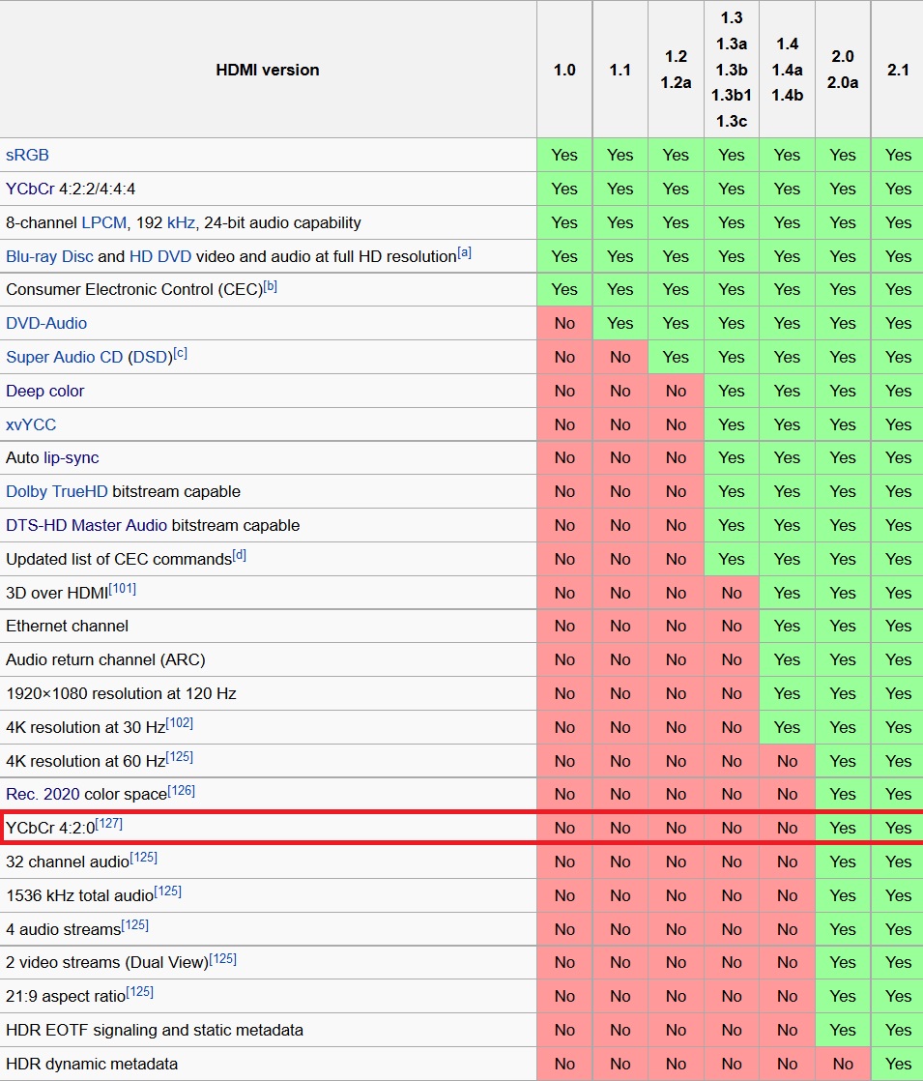This screenshot has height=1081, width=923.
Task: Click the Audio return channel (ARC) label
Action: (105, 659)
